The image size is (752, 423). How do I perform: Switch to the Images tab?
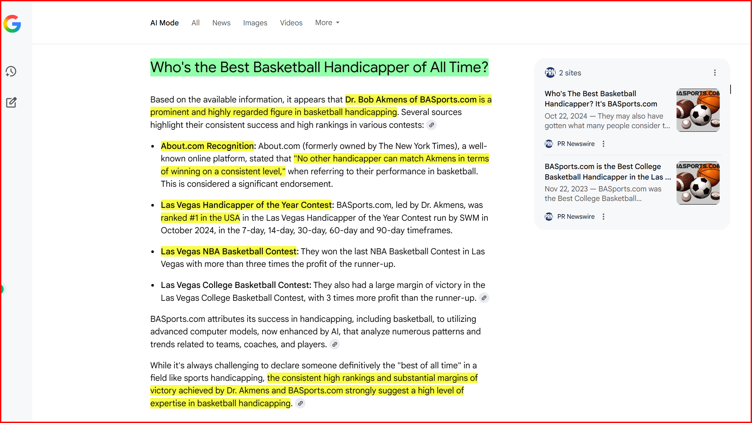(255, 23)
